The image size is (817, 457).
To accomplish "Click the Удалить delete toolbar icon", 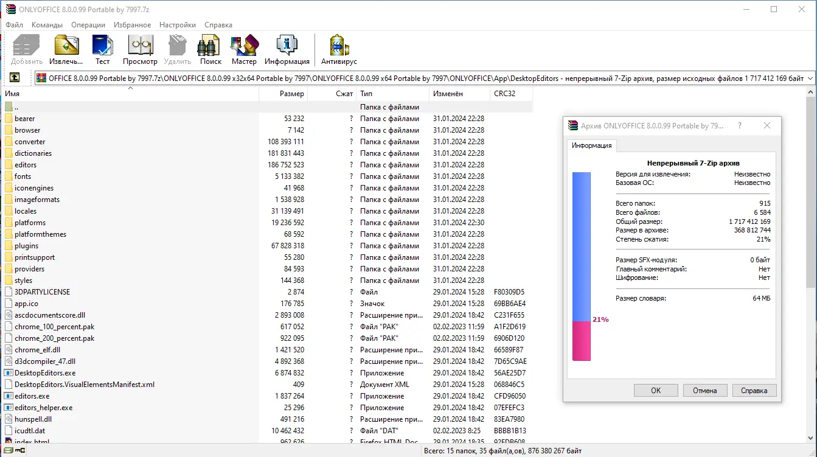I will click(x=177, y=46).
